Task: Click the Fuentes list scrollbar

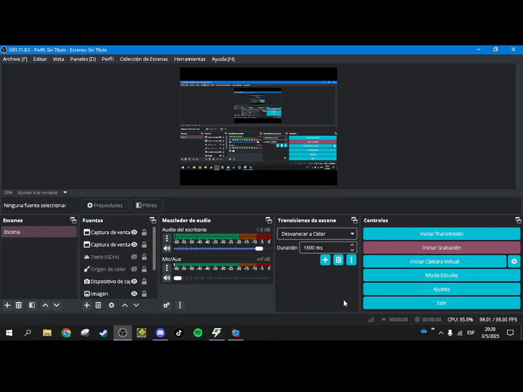Action: 154,249
